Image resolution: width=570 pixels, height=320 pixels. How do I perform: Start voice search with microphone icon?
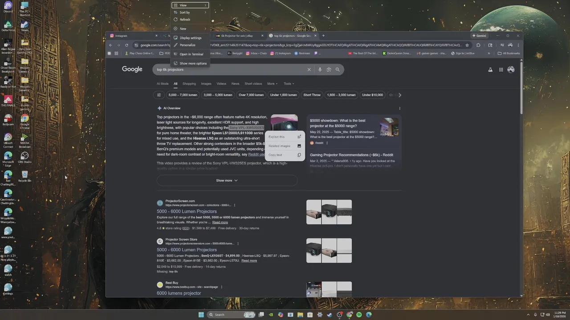point(320,69)
